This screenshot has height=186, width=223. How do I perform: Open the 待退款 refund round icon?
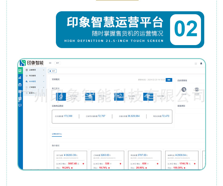tap(197, 90)
